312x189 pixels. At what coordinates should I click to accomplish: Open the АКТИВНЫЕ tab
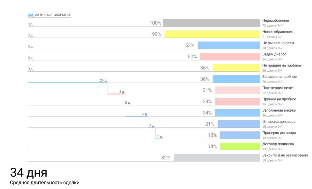[44, 15]
